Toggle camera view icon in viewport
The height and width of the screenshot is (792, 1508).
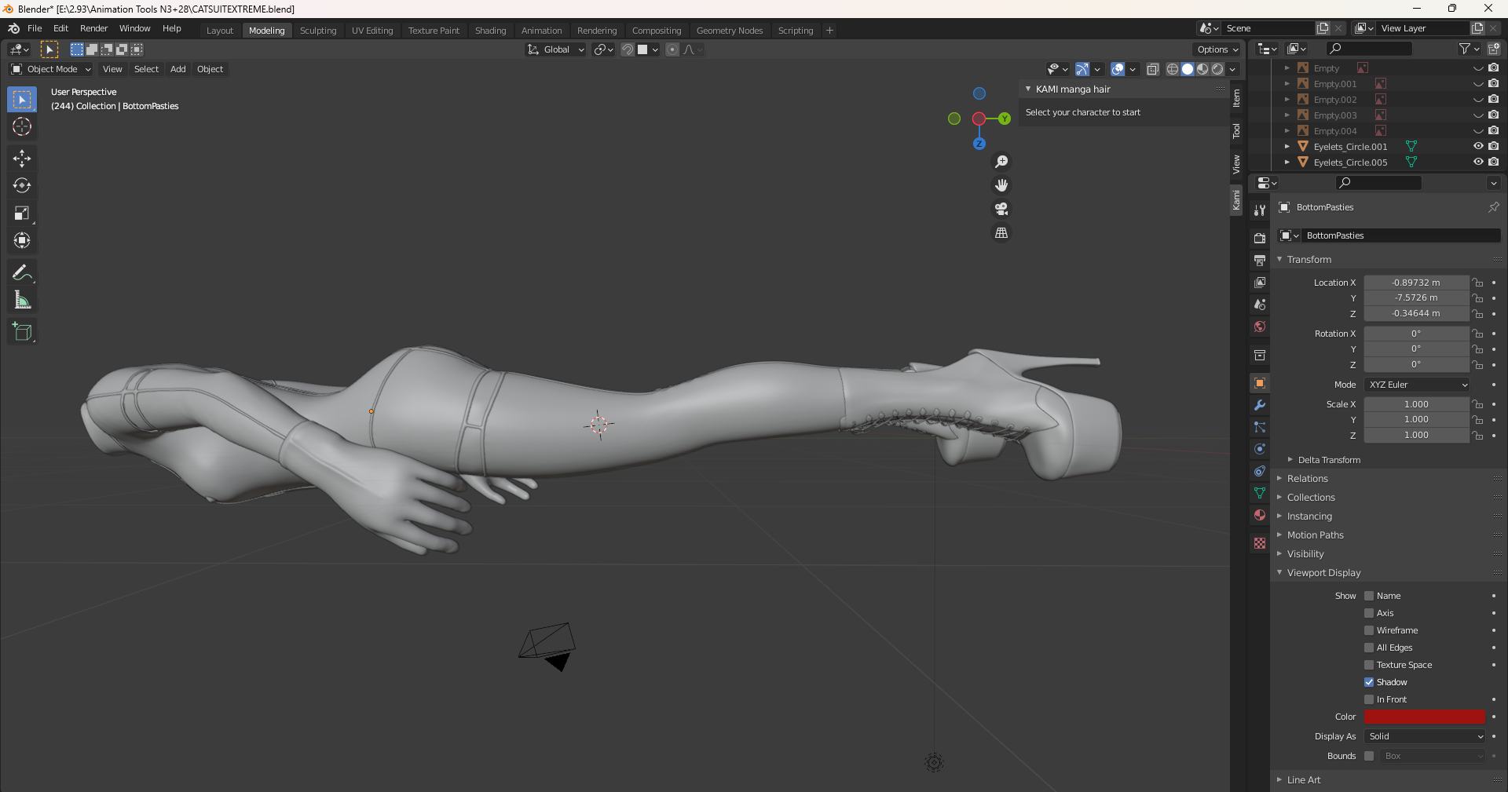pyautogui.click(x=1001, y=209)
